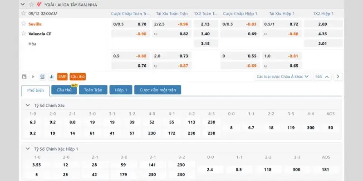
Task: Click the Sevilla team name
Action: tap(35, 24)
